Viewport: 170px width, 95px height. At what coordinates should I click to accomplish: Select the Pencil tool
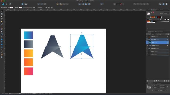tap(2, 24)
